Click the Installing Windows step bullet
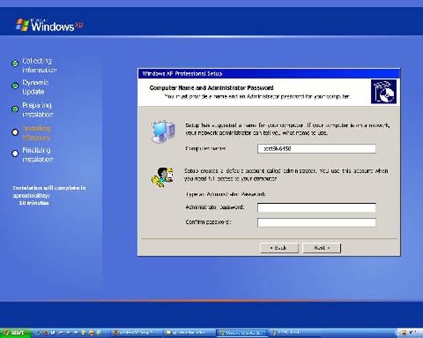Image resolution: width=423 pixels, height=338 pixels. pyautogui.click(x=15, y=133)
